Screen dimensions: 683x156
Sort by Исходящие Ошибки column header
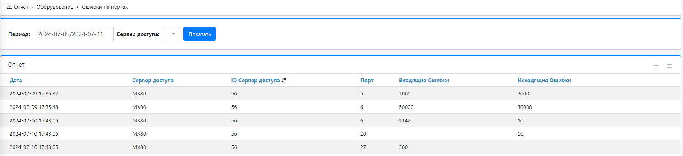point(544,80)
